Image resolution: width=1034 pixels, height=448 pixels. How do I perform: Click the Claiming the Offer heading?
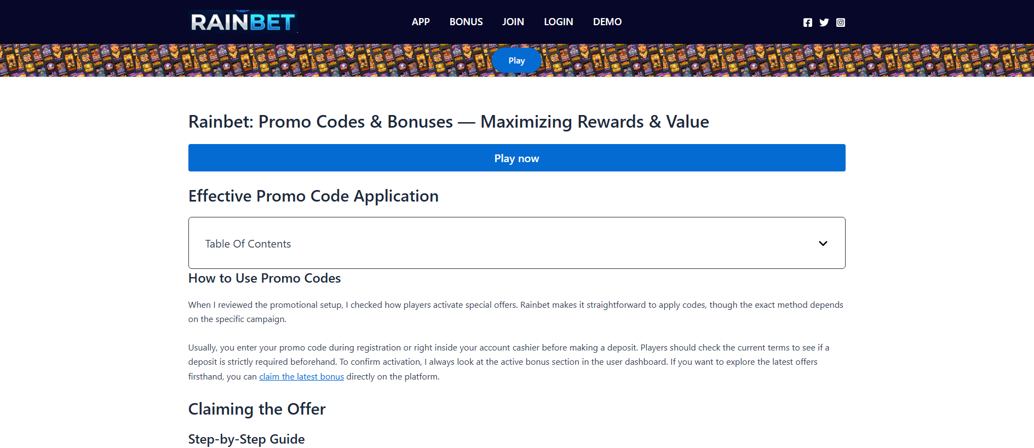(257, 409)
